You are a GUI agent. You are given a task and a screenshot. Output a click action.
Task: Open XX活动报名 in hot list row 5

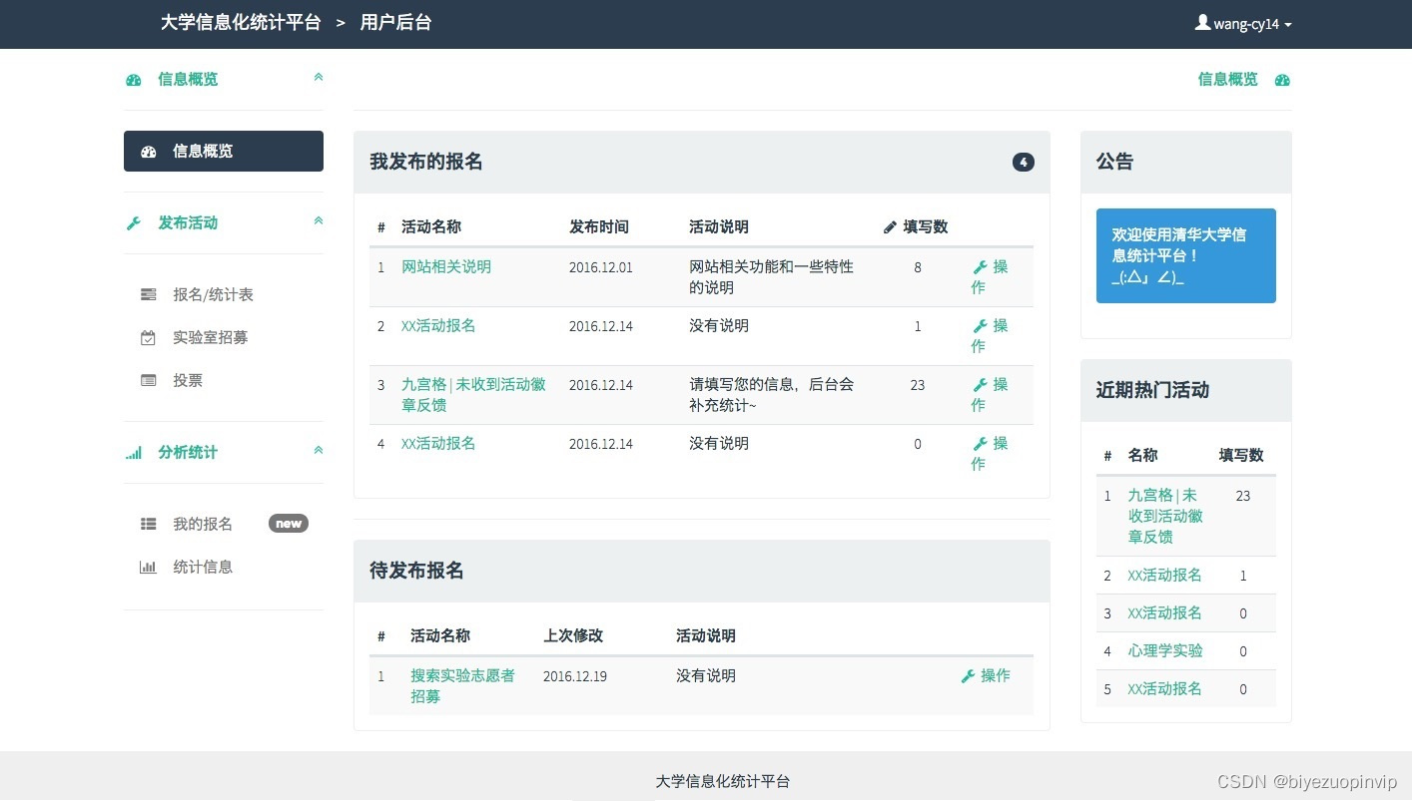(1164, 689)
